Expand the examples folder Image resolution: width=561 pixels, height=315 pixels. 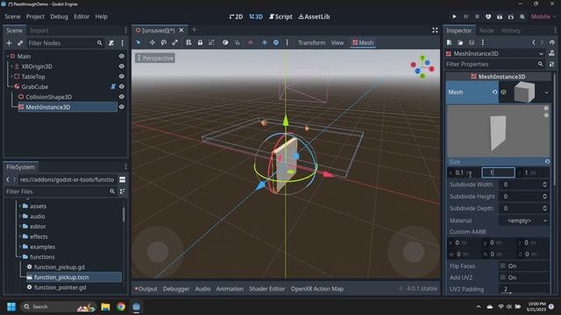pos(20,247)
